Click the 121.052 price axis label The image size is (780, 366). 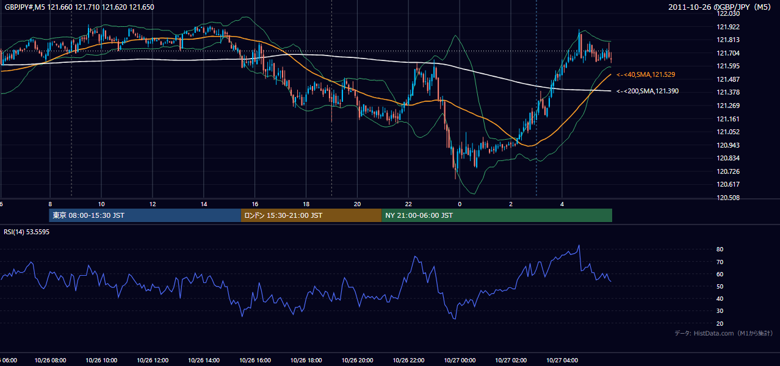(728, 132)
